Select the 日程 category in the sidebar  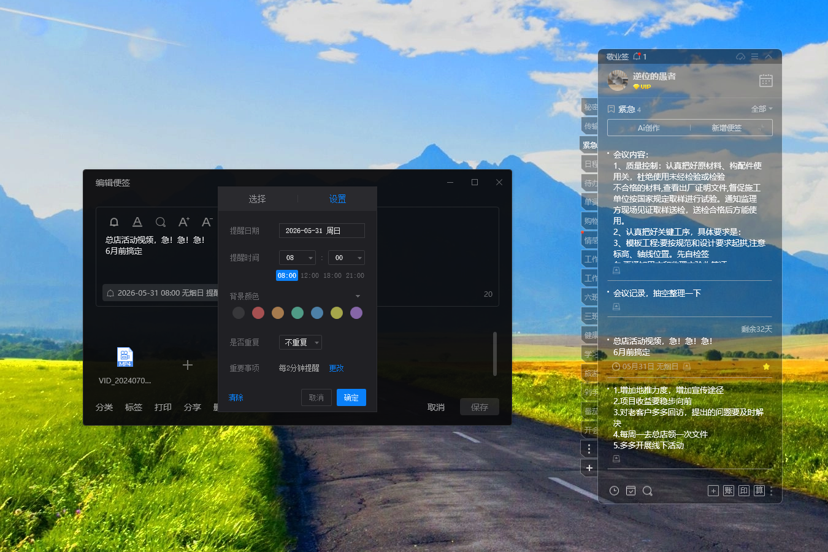click(589, 164)
